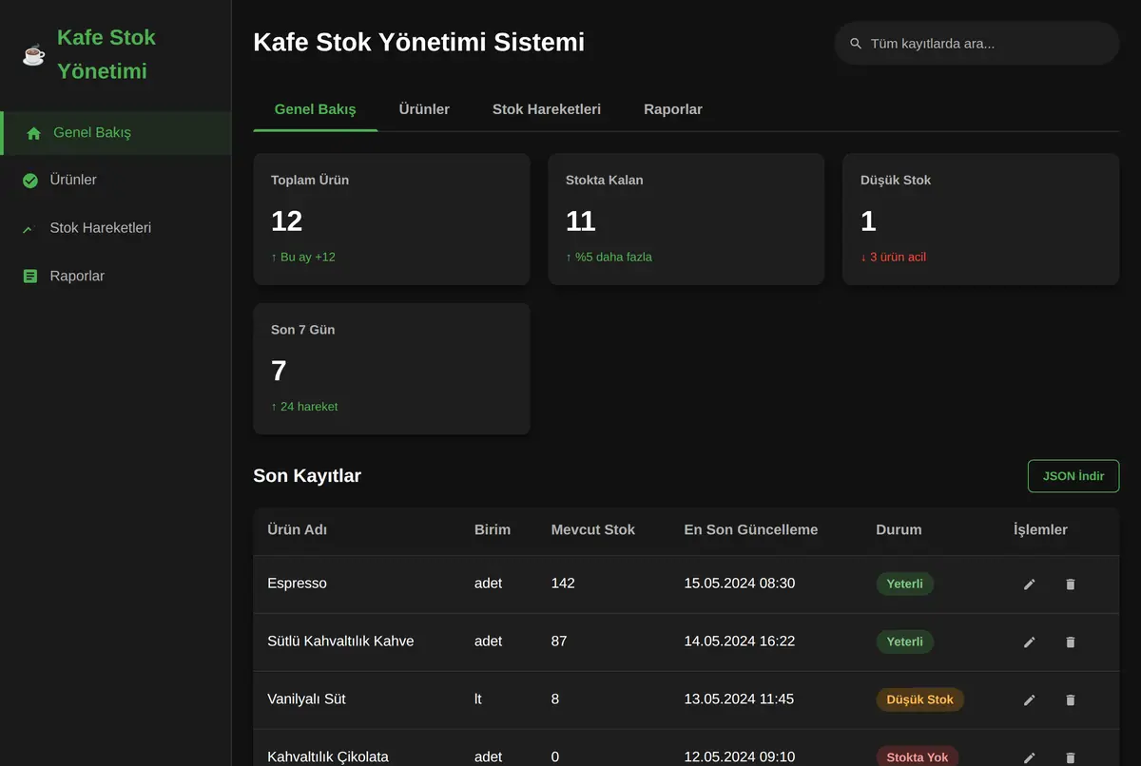Open the Stok Hareketleri tab
This screenshot has width=1141, height=766.
547,109
